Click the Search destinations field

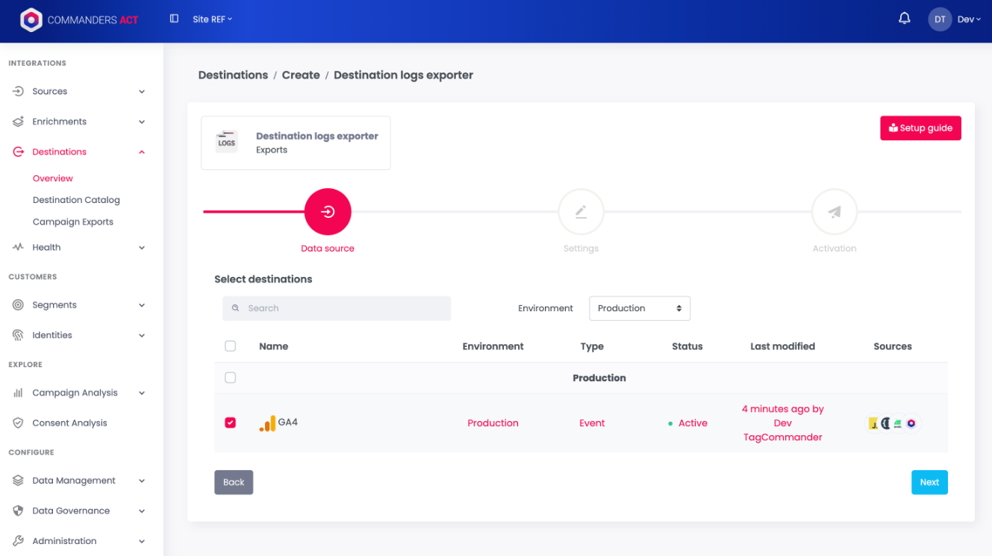click(337, 308)
